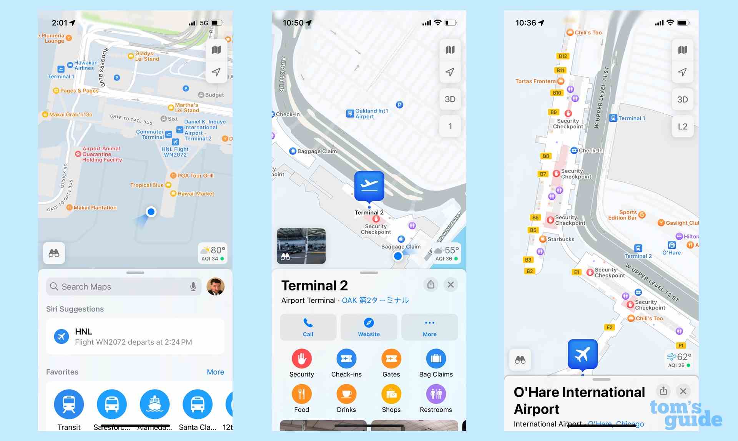
Task: Switch to level 1 view at Oakland Airport
Action: point(449,128)
